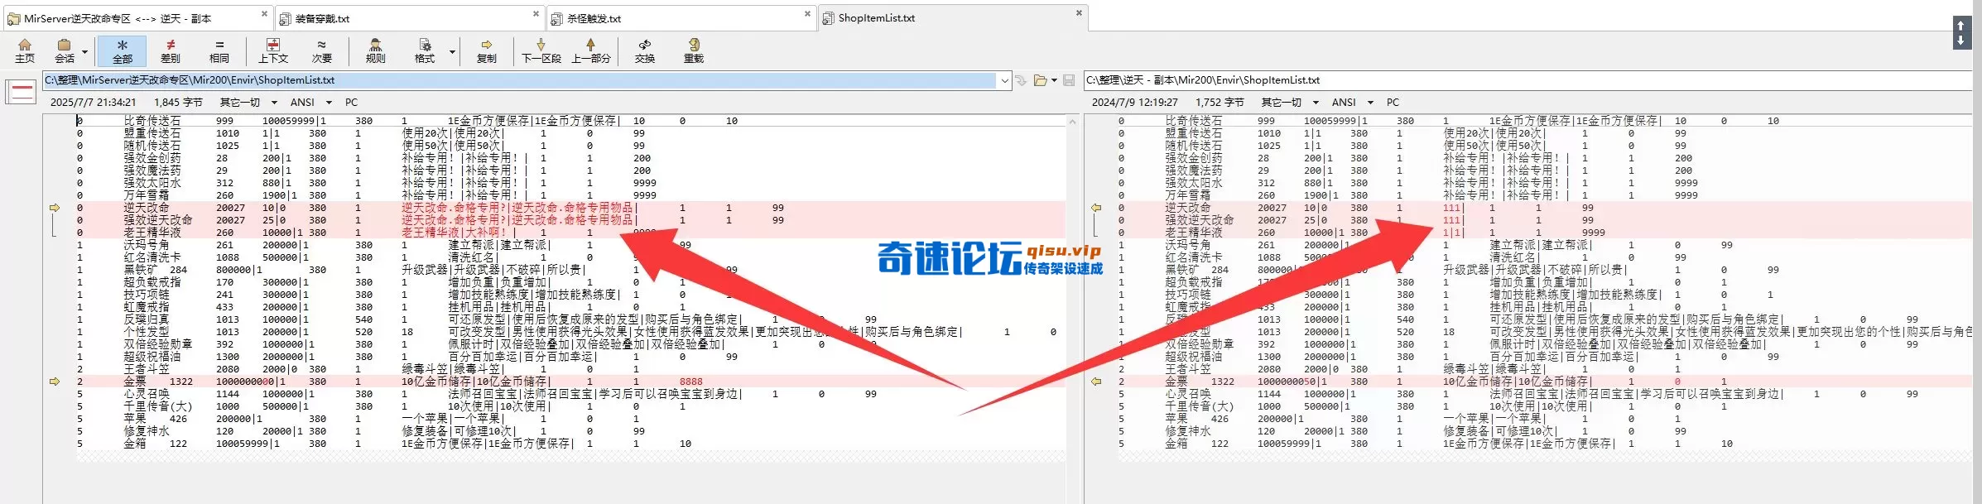The height and width of the screenshot is (504, 1982).
Task: Close the ShopItemList.txt tab
Action: tap(1079, 13)
